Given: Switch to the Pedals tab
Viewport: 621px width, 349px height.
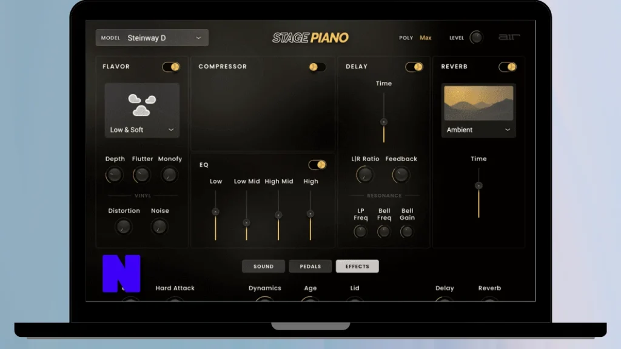Looking at the screenshot, I should click(310, 267).
